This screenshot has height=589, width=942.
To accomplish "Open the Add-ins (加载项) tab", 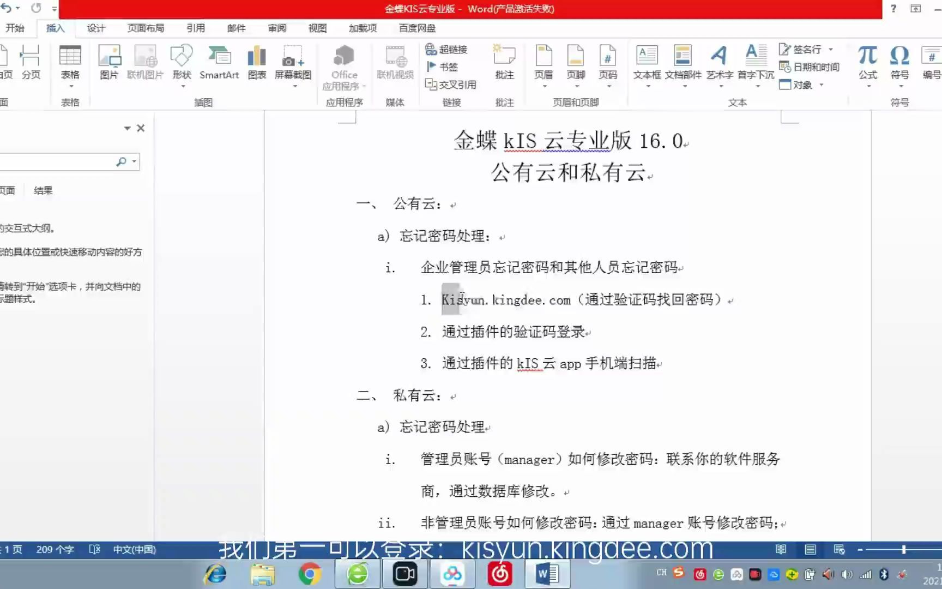I will [x=363, y=28].
